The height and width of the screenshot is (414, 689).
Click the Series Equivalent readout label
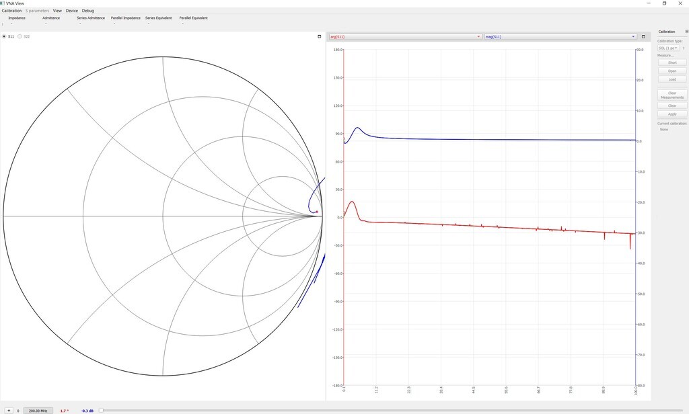(x=159, y=18)
